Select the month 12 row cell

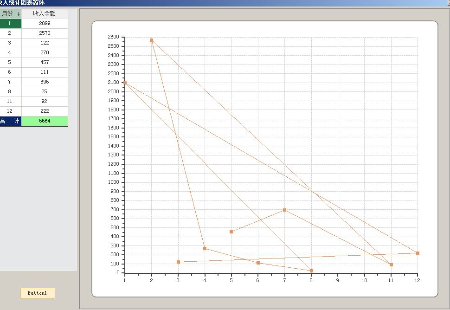click(x=11, y=111)
